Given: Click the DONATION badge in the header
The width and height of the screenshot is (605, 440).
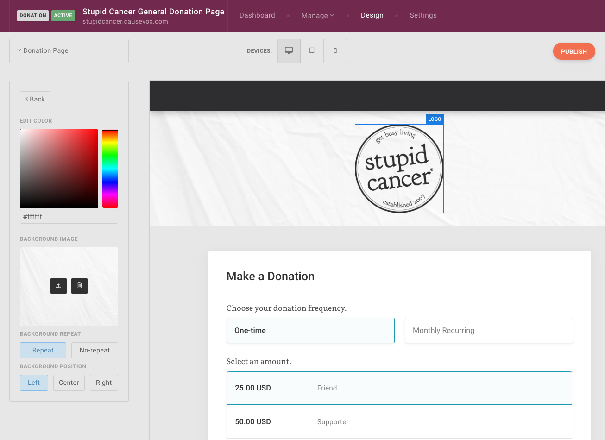Looking at the screenshot, I should click(x=33, y=15).
